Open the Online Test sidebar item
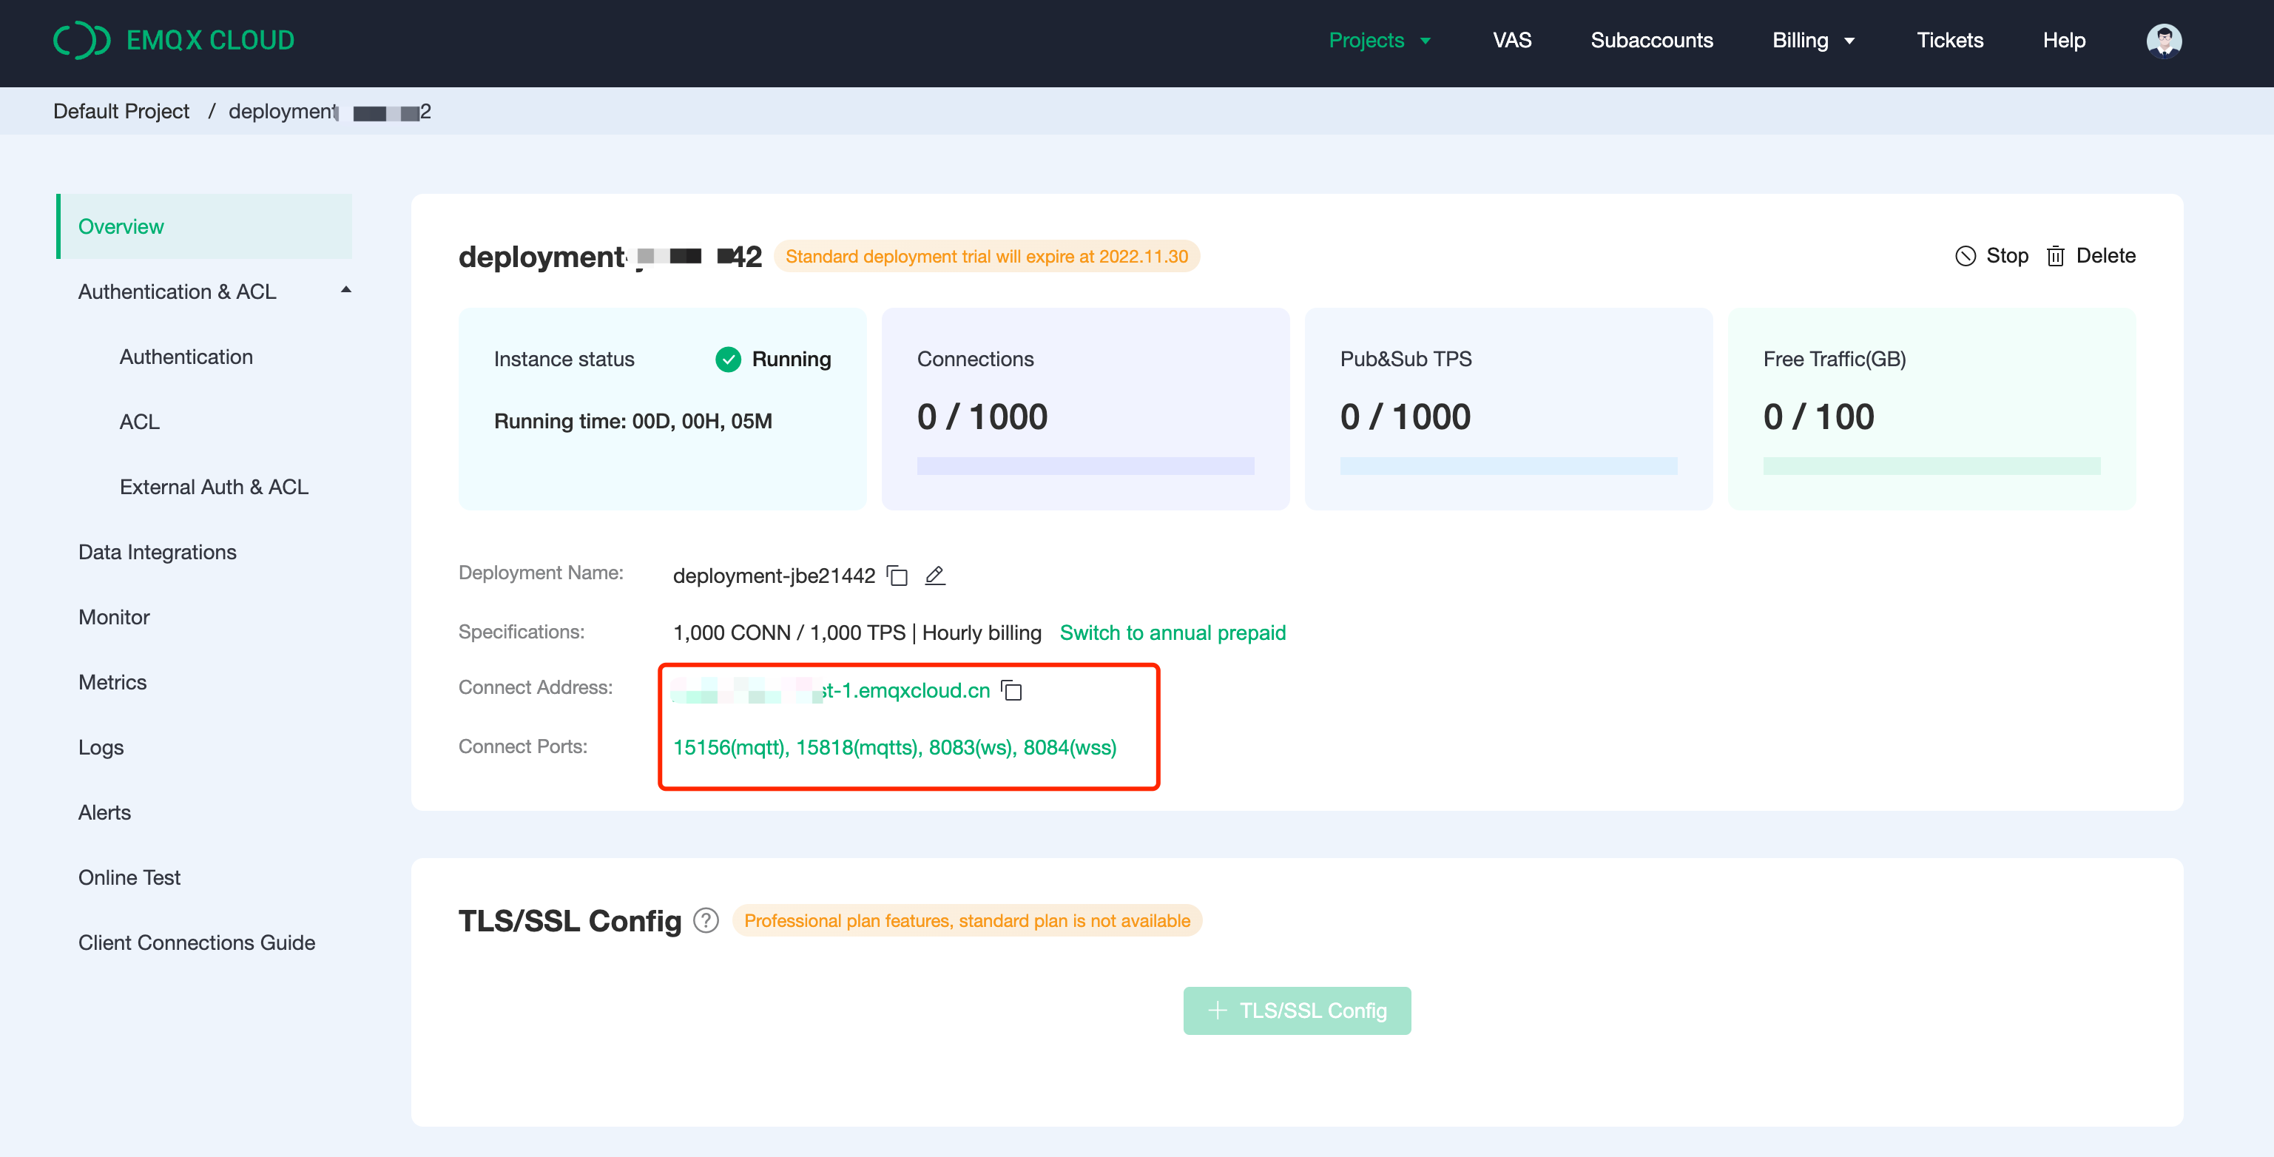 pyautogui.click(x=129, y=877)
